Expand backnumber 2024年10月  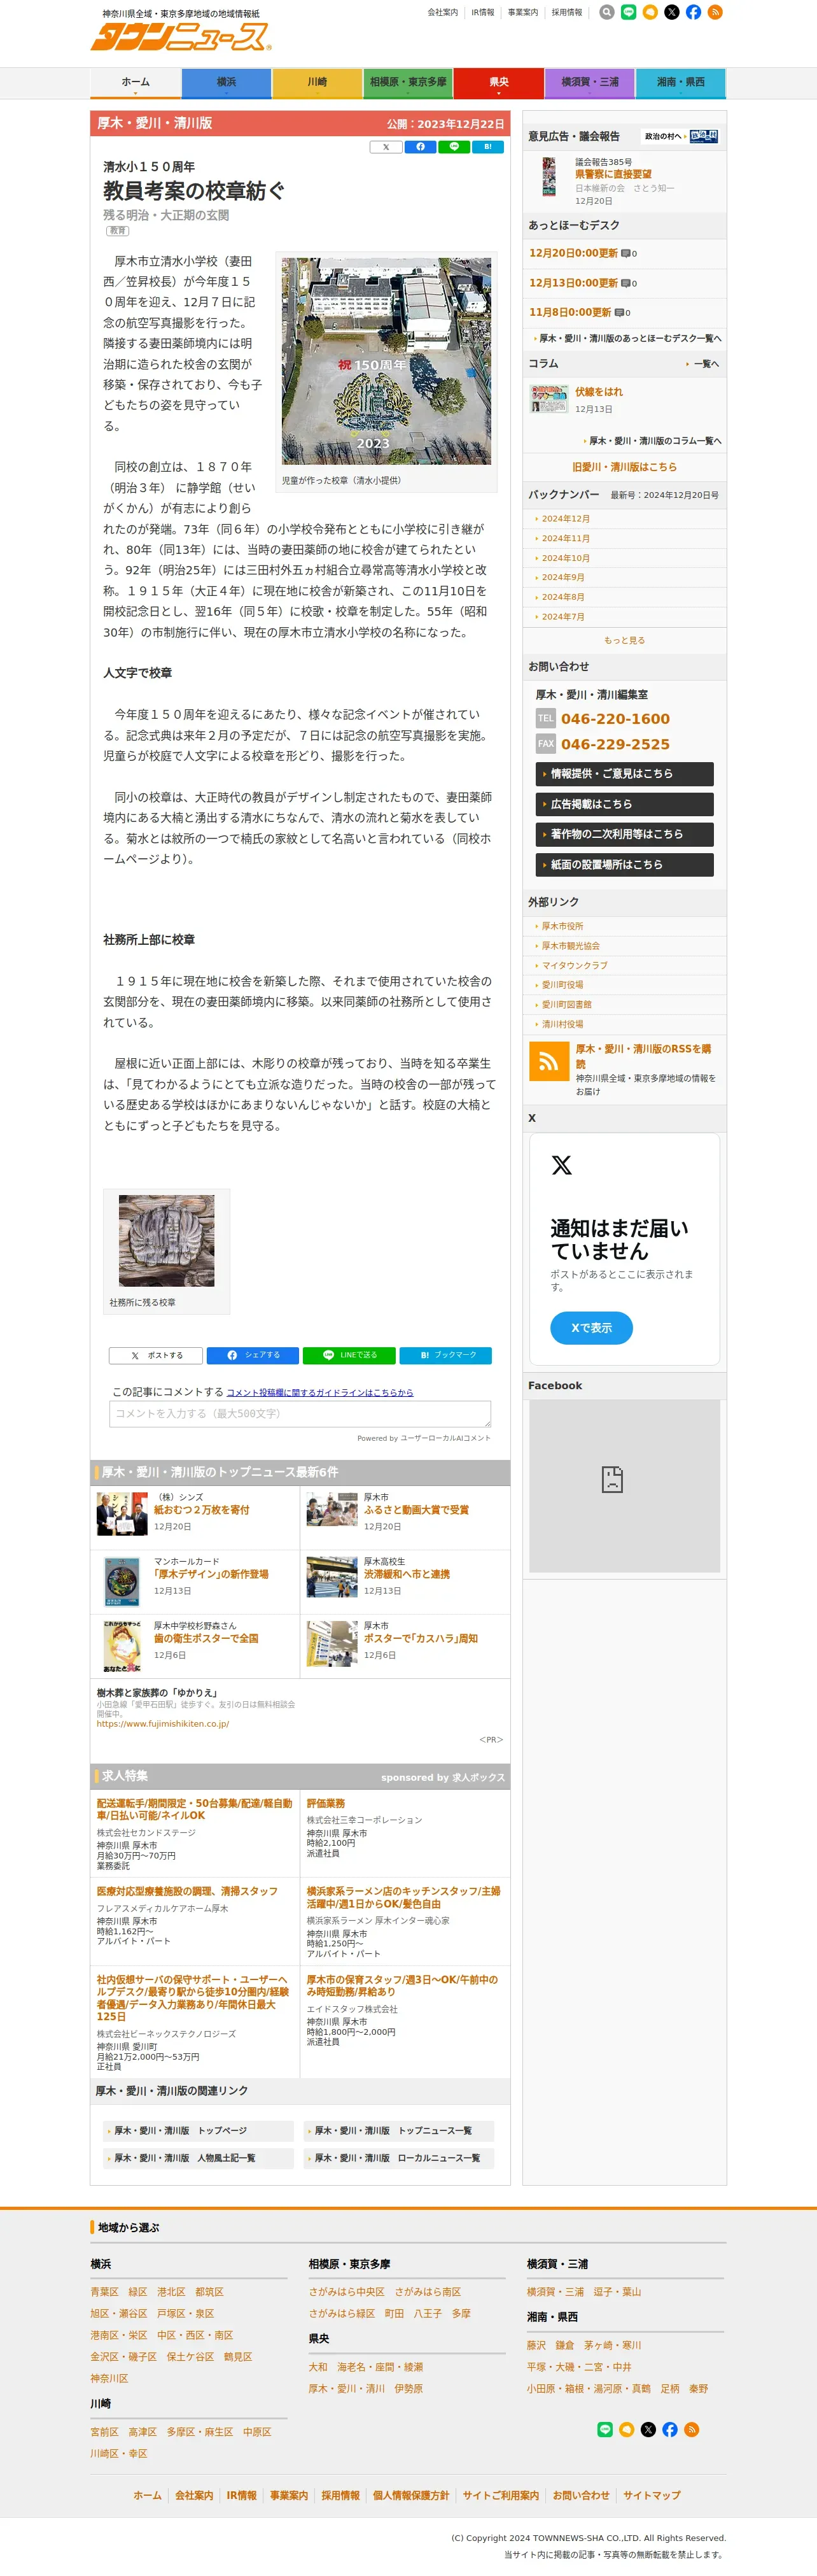[x=565, y=558]
